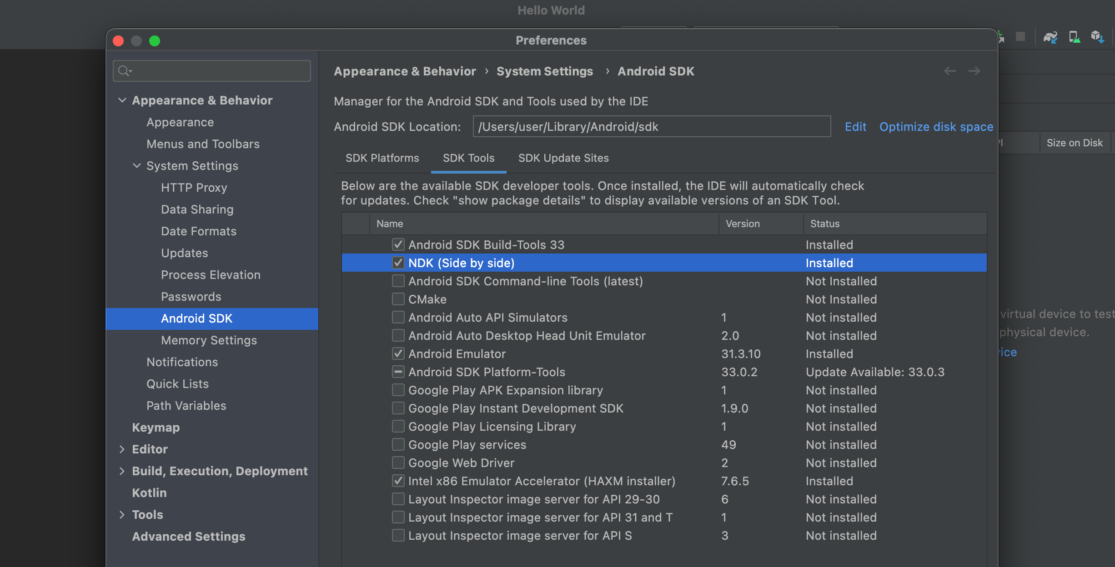Toggle Android SDK Platform-Tools checkbox
This screenshot has height=567, width=1115.
[x=398, y=372]
